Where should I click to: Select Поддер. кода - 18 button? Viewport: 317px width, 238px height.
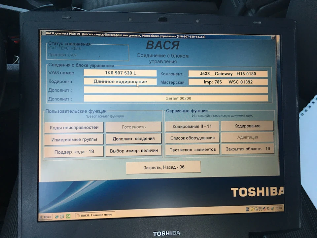click(74, 152)
